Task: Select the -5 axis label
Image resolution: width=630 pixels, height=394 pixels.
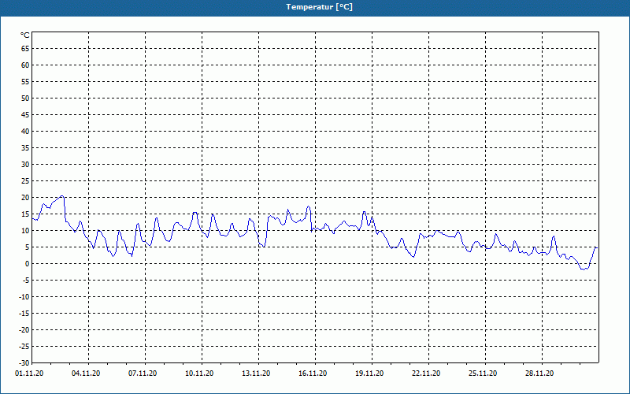Action: click(x=25, y=281)
